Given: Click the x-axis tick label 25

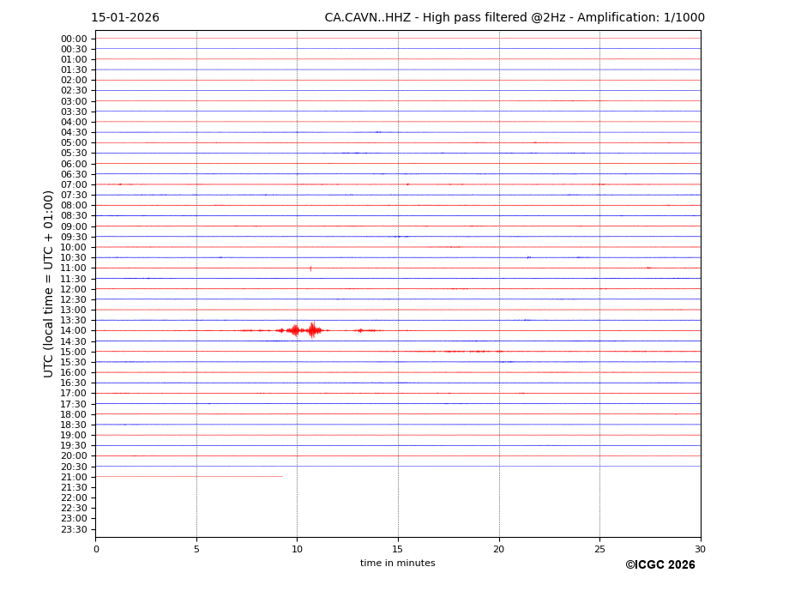Looking at the screenshot, I should point(599,549).
